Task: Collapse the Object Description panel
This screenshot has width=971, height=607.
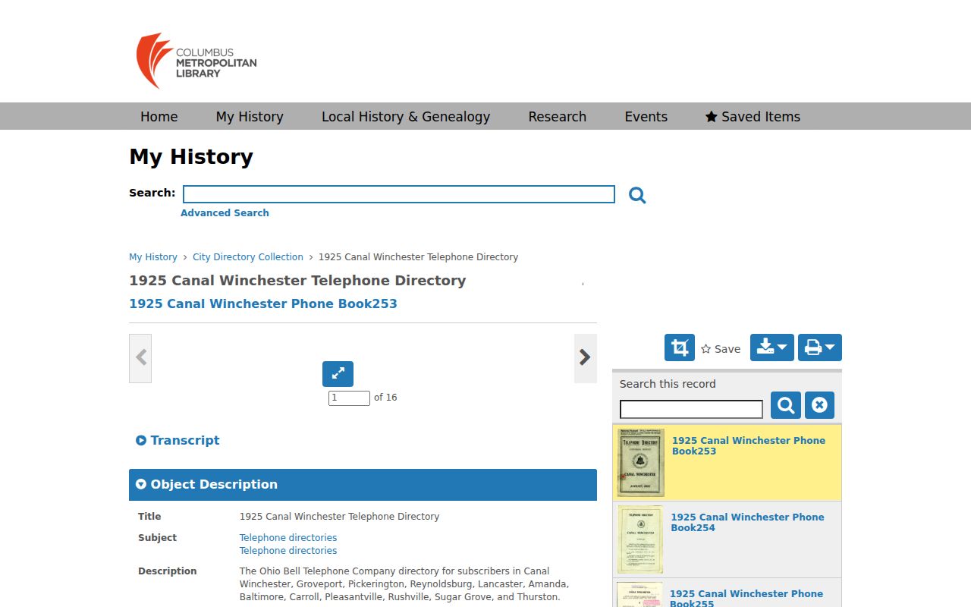Action: pyautogui.click(x=363, y=485)
